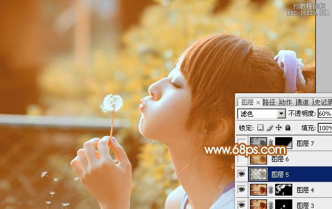Select the 图层 6 thumbnail
The height and width of the screenshot is (209, 332).
[x=259, y=159]
